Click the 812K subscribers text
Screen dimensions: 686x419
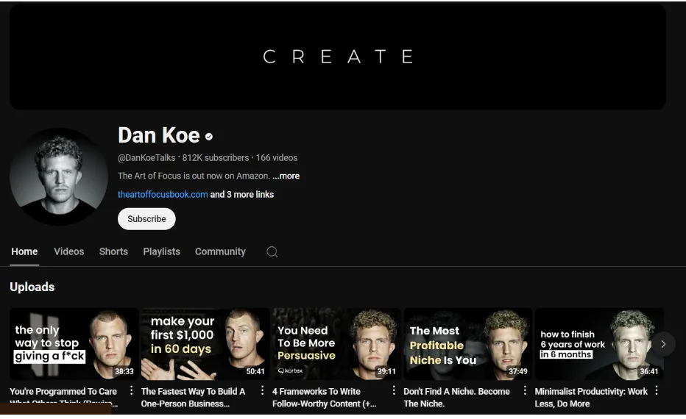tap(216, 158)
